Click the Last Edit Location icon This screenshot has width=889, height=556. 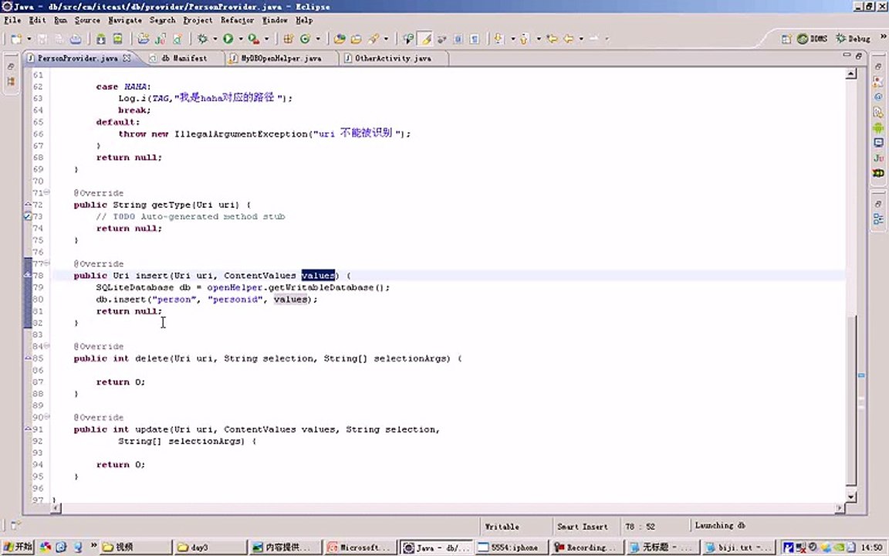coord(552,39)
